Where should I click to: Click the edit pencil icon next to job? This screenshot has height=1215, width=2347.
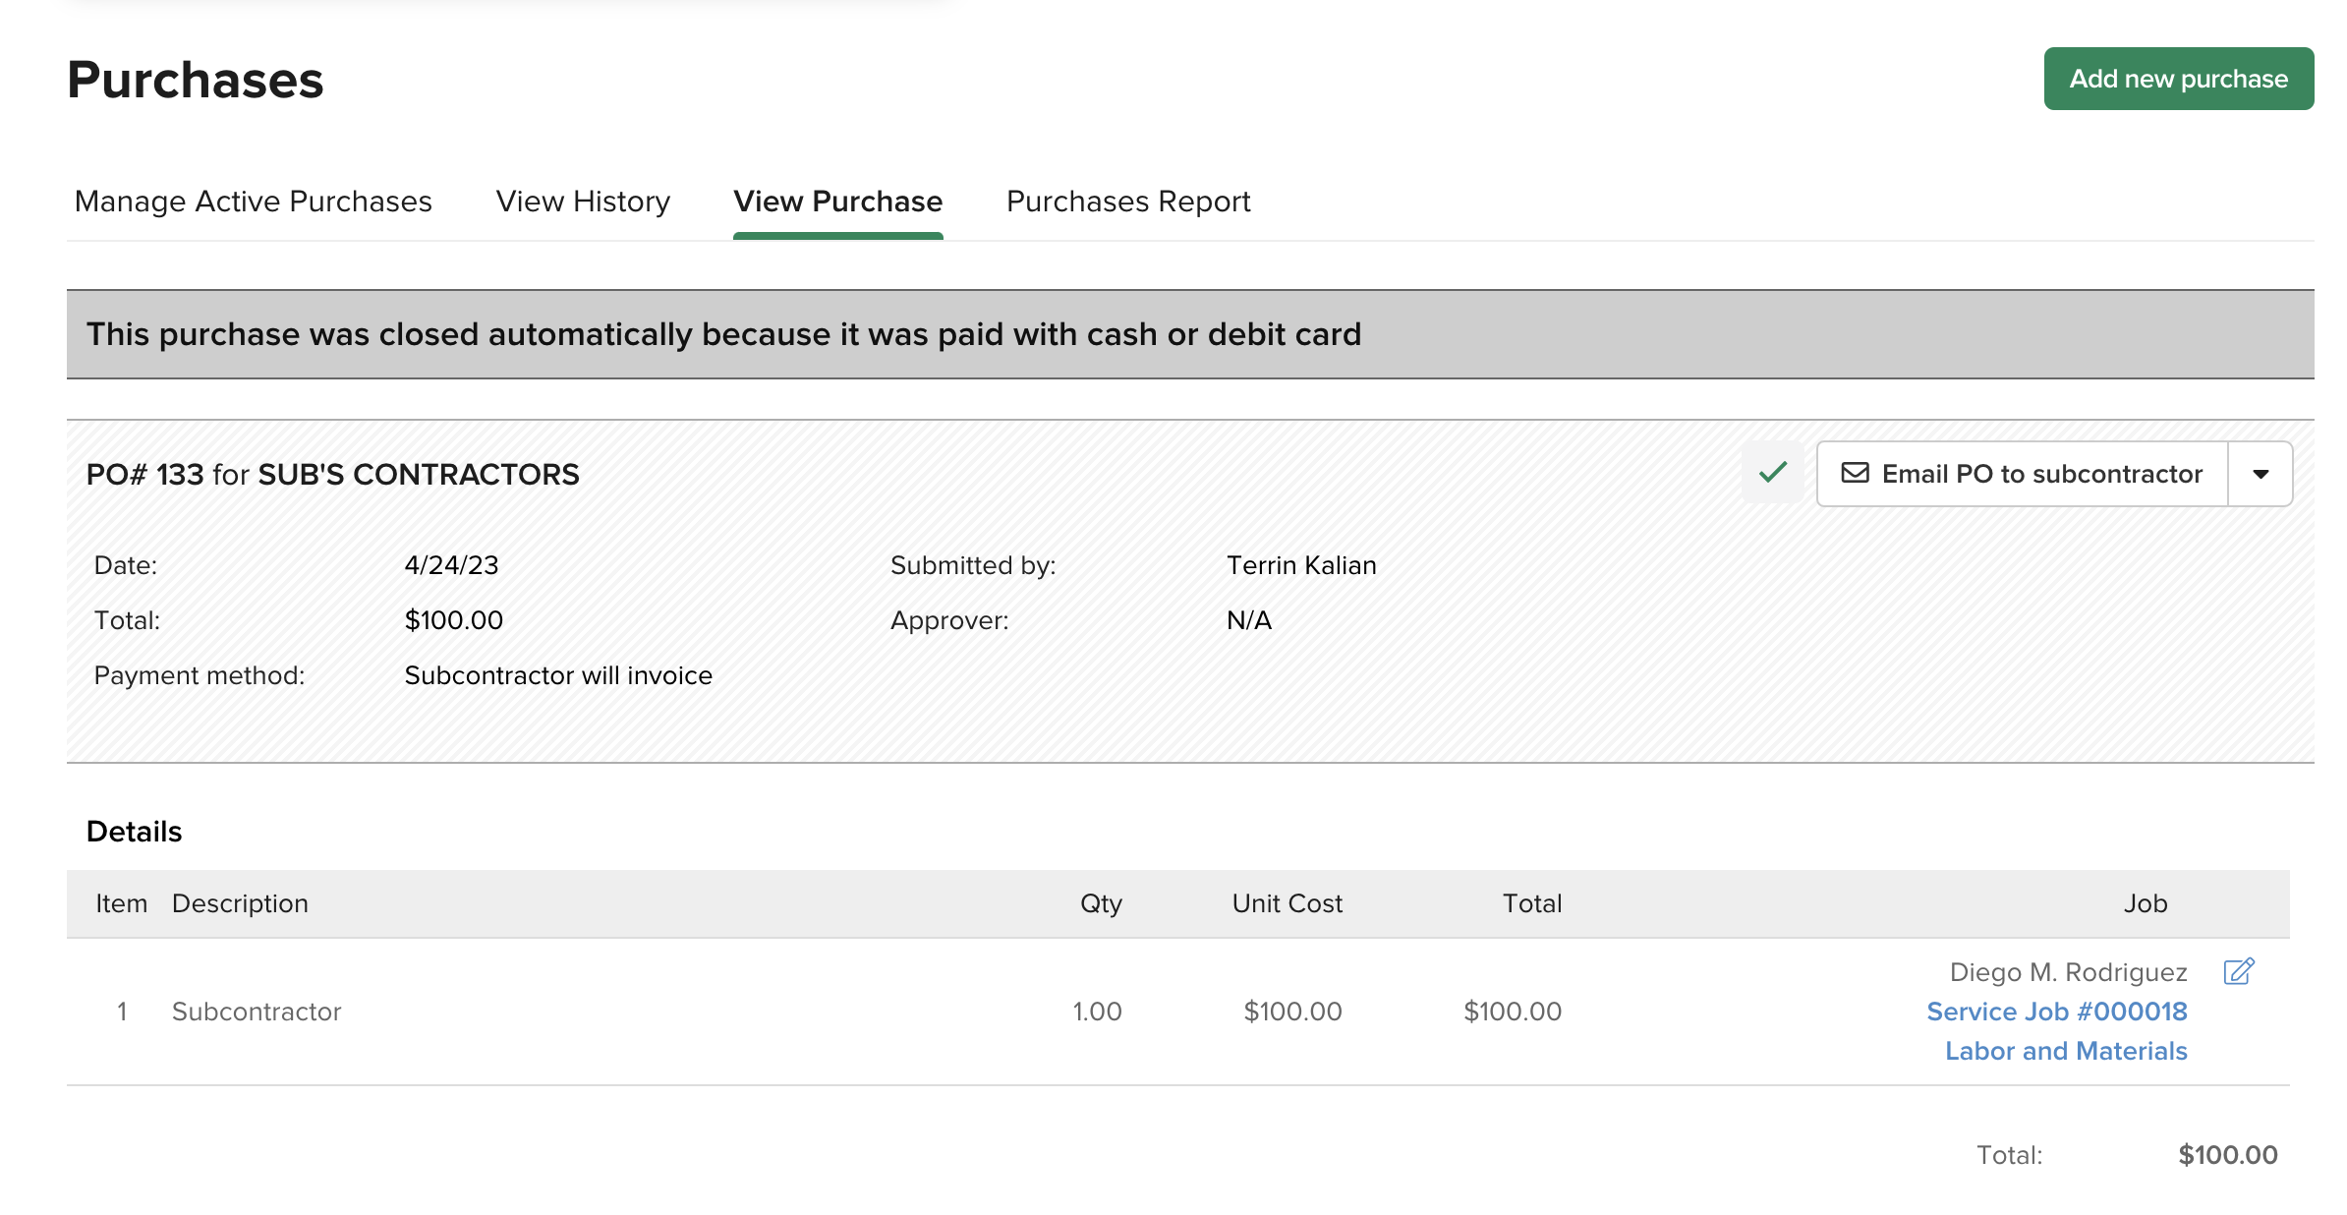pyautogui.click(x=2238, y=971)
